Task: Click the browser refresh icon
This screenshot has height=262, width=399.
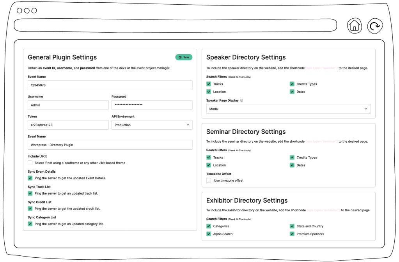Action: coord(375,26)
